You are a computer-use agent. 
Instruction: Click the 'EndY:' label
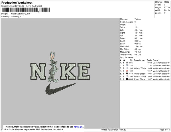click(123, 44)
